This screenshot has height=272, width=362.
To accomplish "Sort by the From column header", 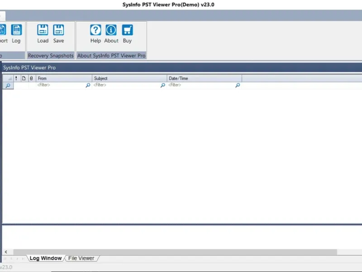I will pyautogui.click(x=64, y=78).
